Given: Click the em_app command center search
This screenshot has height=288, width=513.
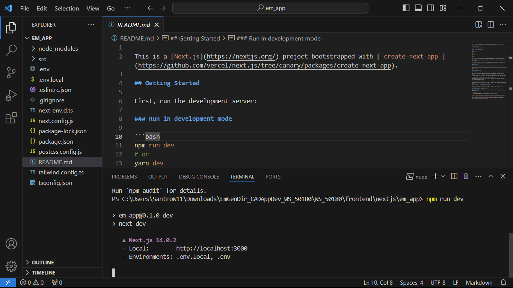Looking at the screenshot, I should (270, 8).
